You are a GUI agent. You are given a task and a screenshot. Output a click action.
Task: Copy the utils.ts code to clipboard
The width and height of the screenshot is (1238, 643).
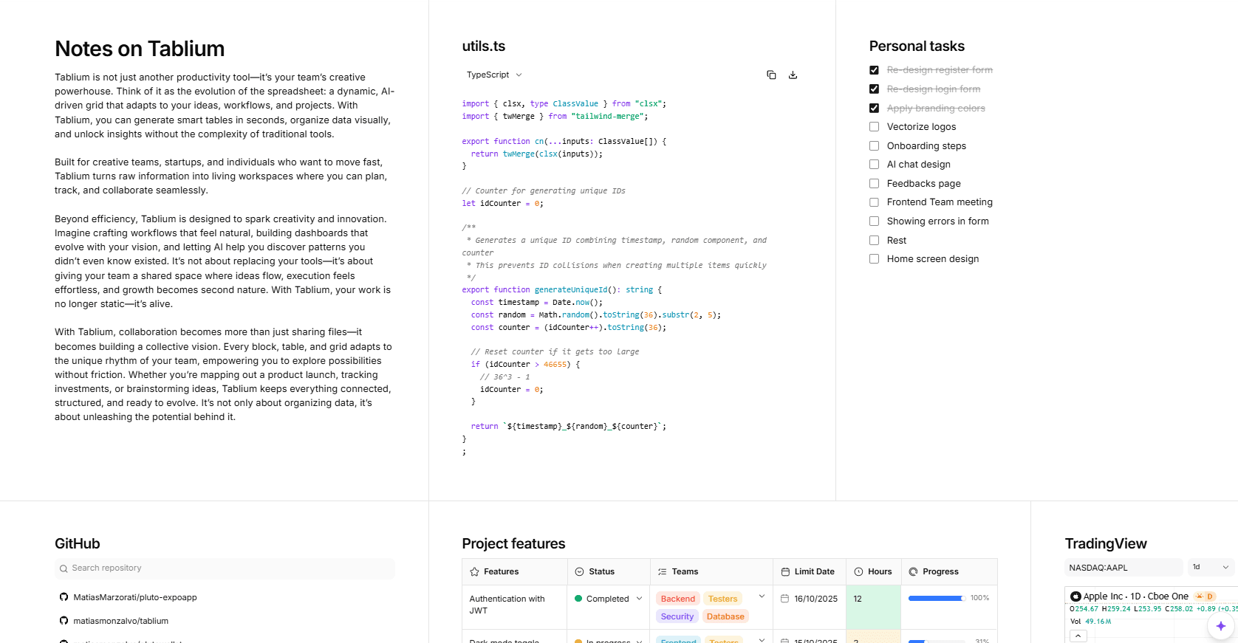point(771,75)
